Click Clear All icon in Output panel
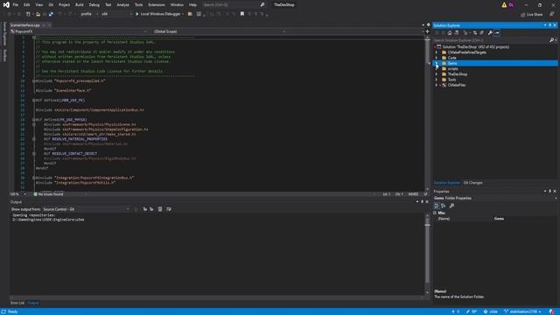The height and width of the screenshot is (315, 560). pyautogui.click(x=160, y=209)
